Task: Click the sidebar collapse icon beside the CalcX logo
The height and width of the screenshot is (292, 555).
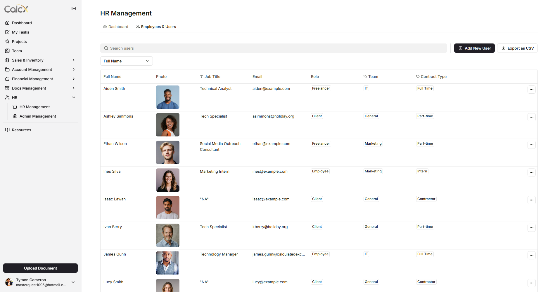Action: tap(74, 8)
